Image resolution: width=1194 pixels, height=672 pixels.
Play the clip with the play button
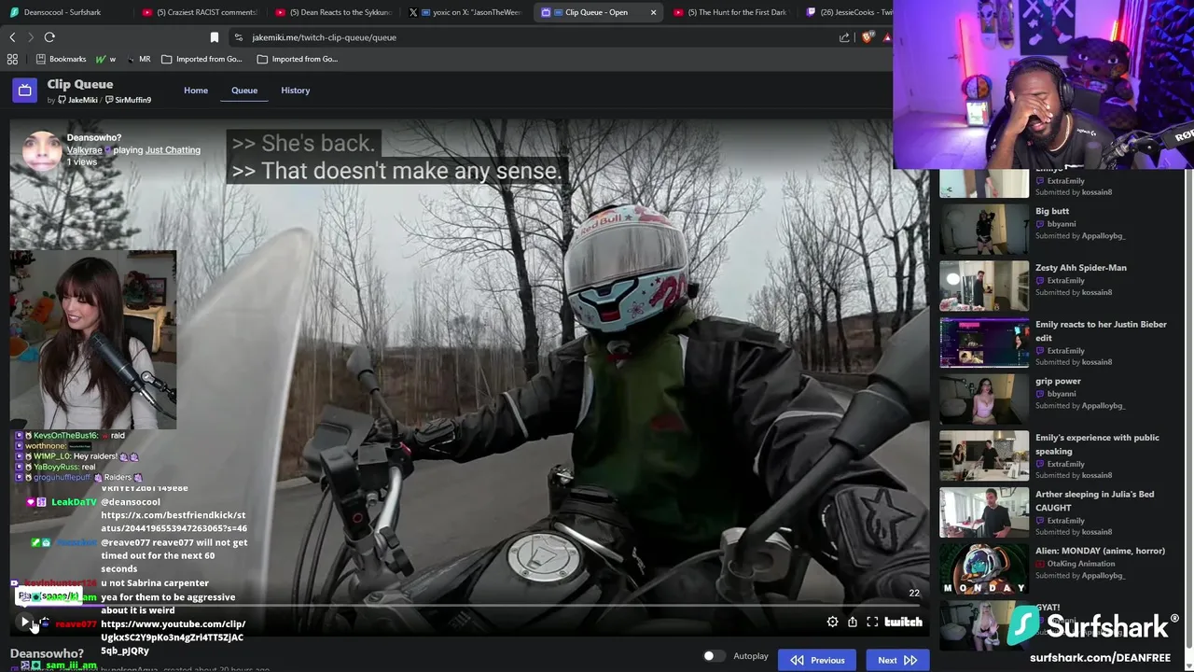click(x=25, y=622)
